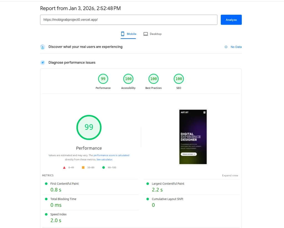Click the desktop monitor icon beside Desktop tab
This screenshot has height=228, width=284.
coord(145,34)
